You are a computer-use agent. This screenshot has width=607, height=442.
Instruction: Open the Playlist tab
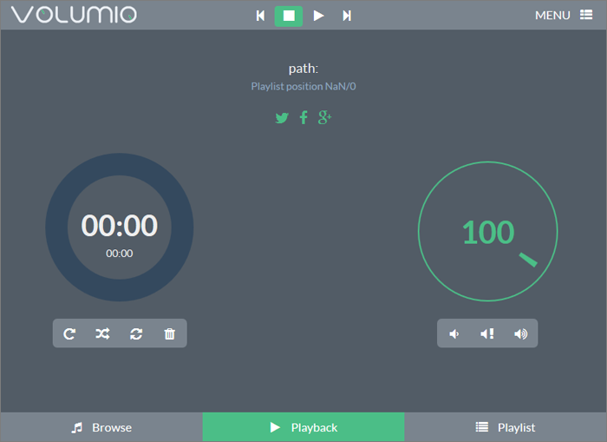click(x=506, y=427)
